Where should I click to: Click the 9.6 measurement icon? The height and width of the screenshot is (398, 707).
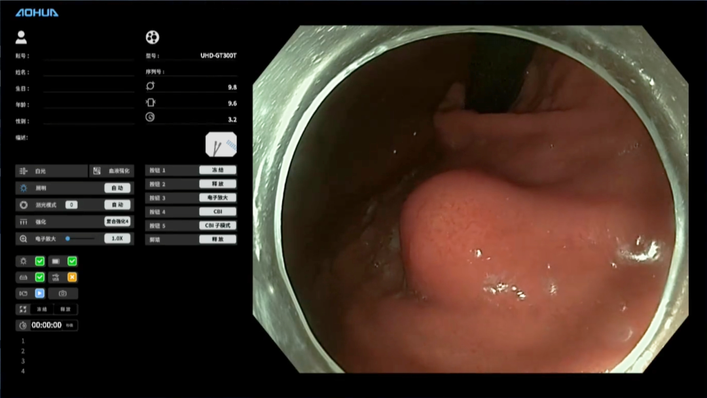pyautogui.click(x=150, y=102)
